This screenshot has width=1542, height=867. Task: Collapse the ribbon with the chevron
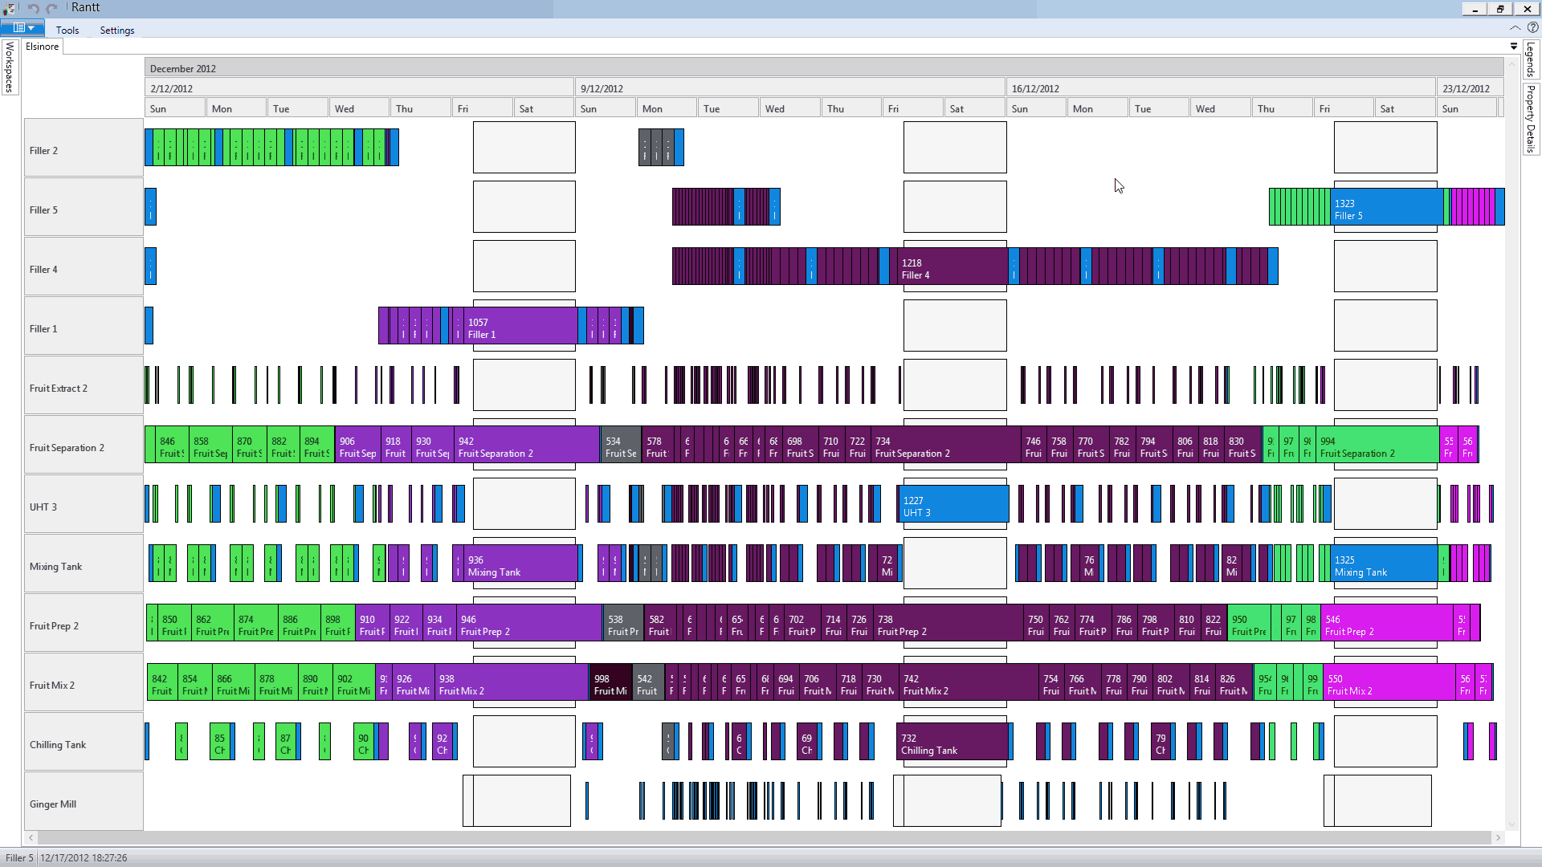point(1515,27)
